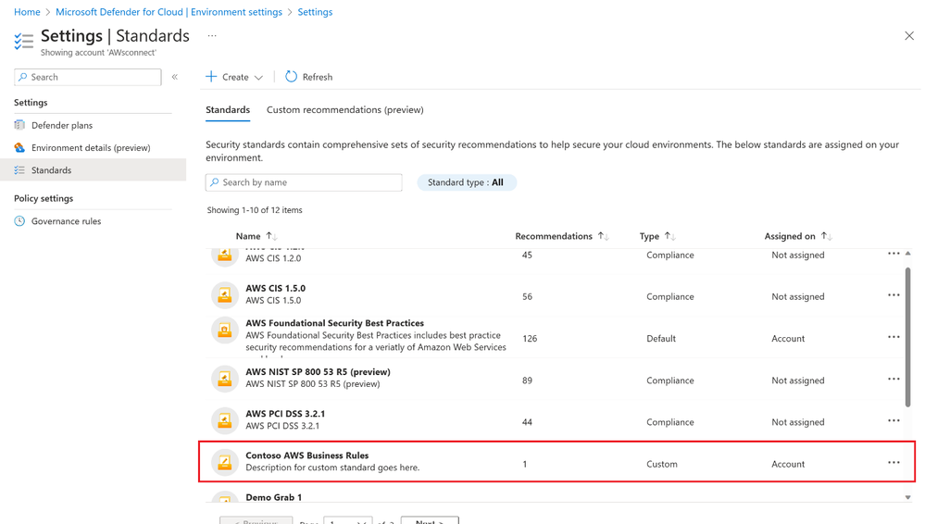Viewport: 925px width, 524px height.
Task: Sort by the Assigned on column
Action: [x=797, y=236]
